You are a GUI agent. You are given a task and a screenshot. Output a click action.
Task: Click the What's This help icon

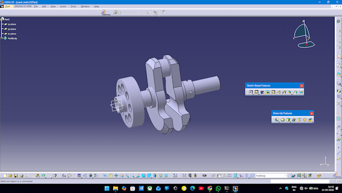coord(55,176)
